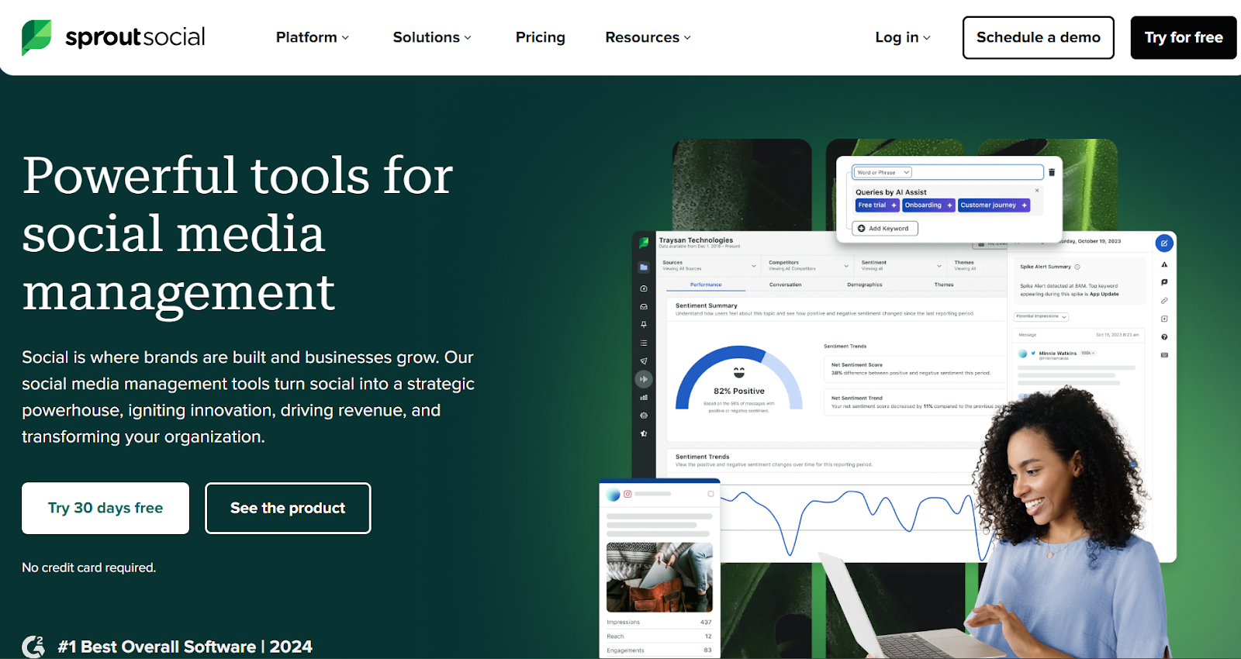Switch to the Themes tab beside Demographics
This screenshot has width=1241, height=659.
tap(944, 285)
